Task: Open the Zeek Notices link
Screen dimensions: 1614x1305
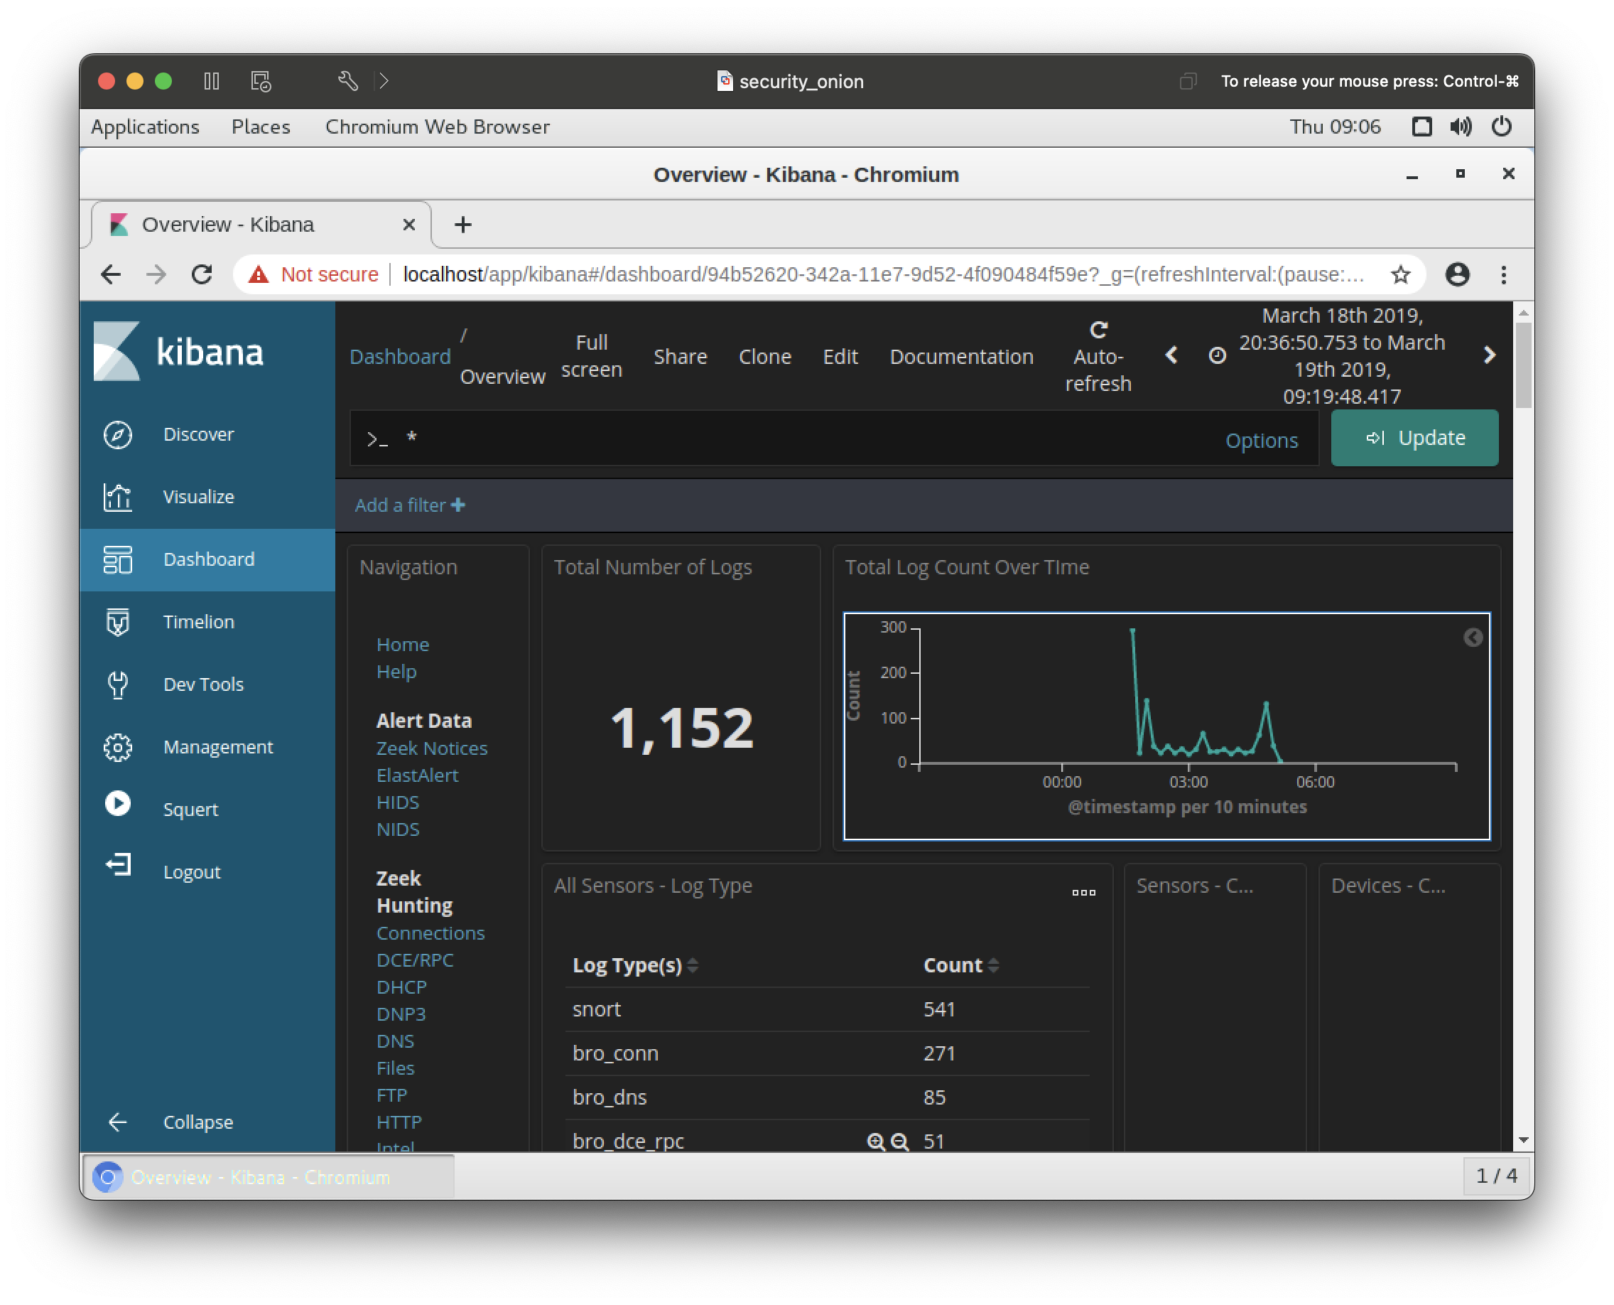Action: coord(432,748)
